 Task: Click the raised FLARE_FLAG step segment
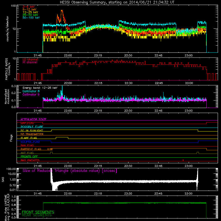point(62,137)
